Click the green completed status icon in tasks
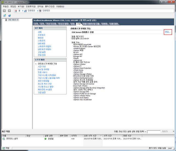 45,139
